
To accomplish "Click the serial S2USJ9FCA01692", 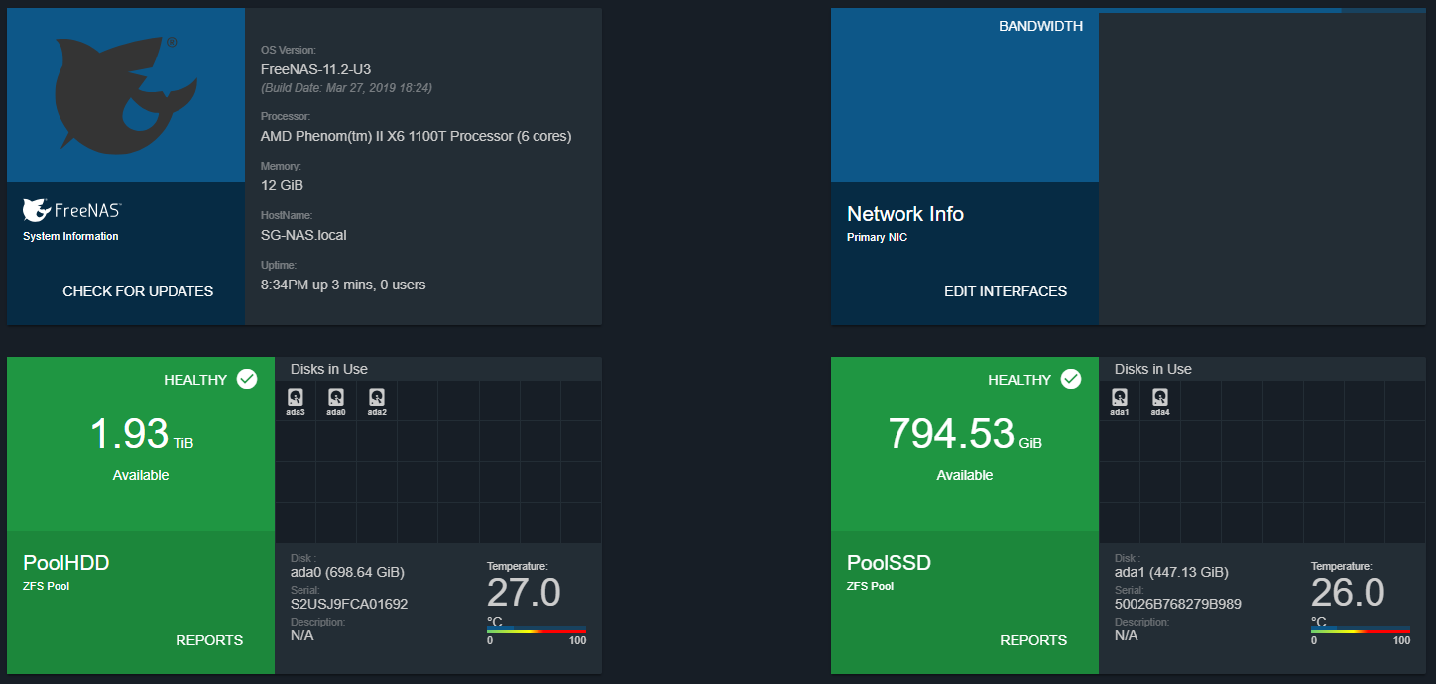I will pyautogui.click(x=349, y=604).
